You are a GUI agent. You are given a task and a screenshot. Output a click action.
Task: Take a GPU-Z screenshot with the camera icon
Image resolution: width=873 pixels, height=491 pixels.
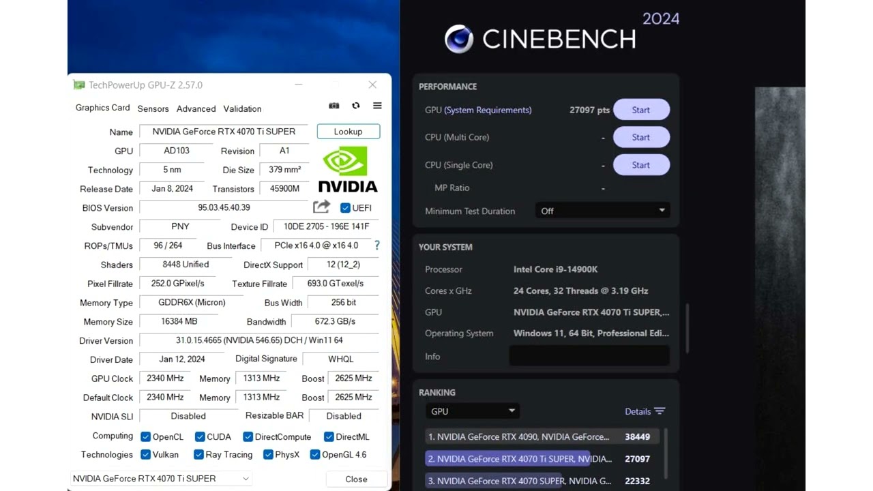pos(334,106)
